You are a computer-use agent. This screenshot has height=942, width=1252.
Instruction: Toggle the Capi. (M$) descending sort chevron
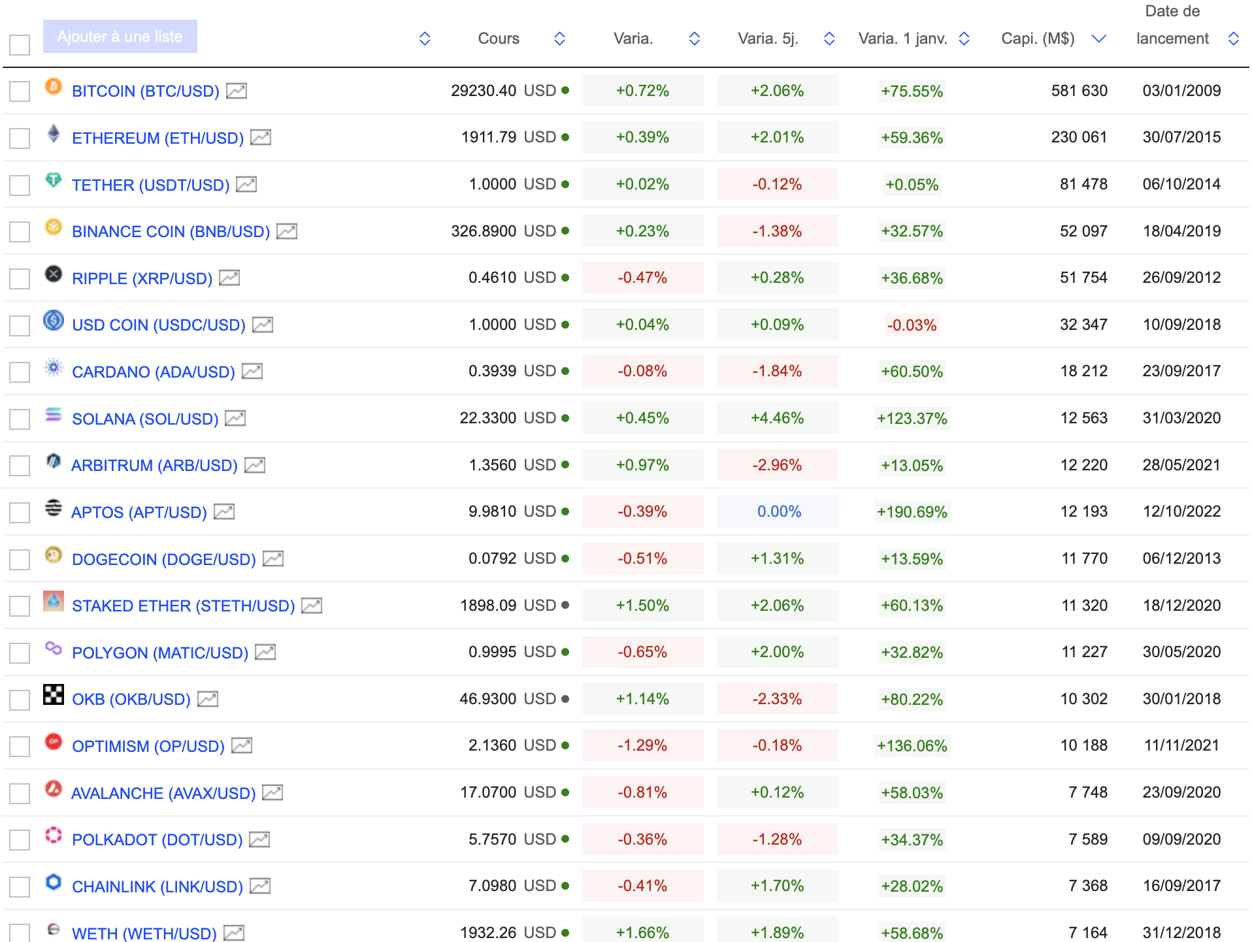(x=1099, y=39)
